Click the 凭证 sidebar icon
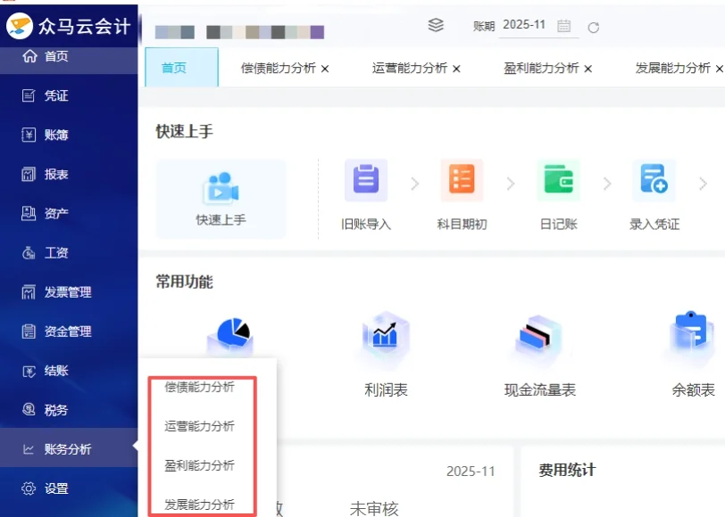The width and height of the screenshot is (725, 517). coord(29,95)
